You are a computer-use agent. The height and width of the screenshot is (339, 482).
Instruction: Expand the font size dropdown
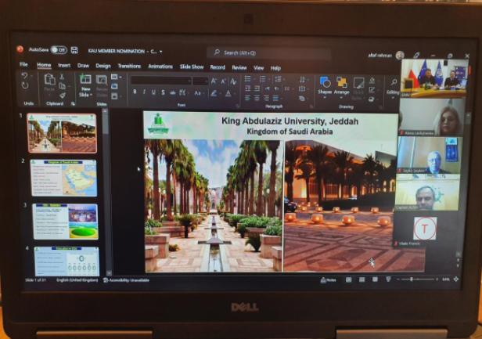(206, 80)
